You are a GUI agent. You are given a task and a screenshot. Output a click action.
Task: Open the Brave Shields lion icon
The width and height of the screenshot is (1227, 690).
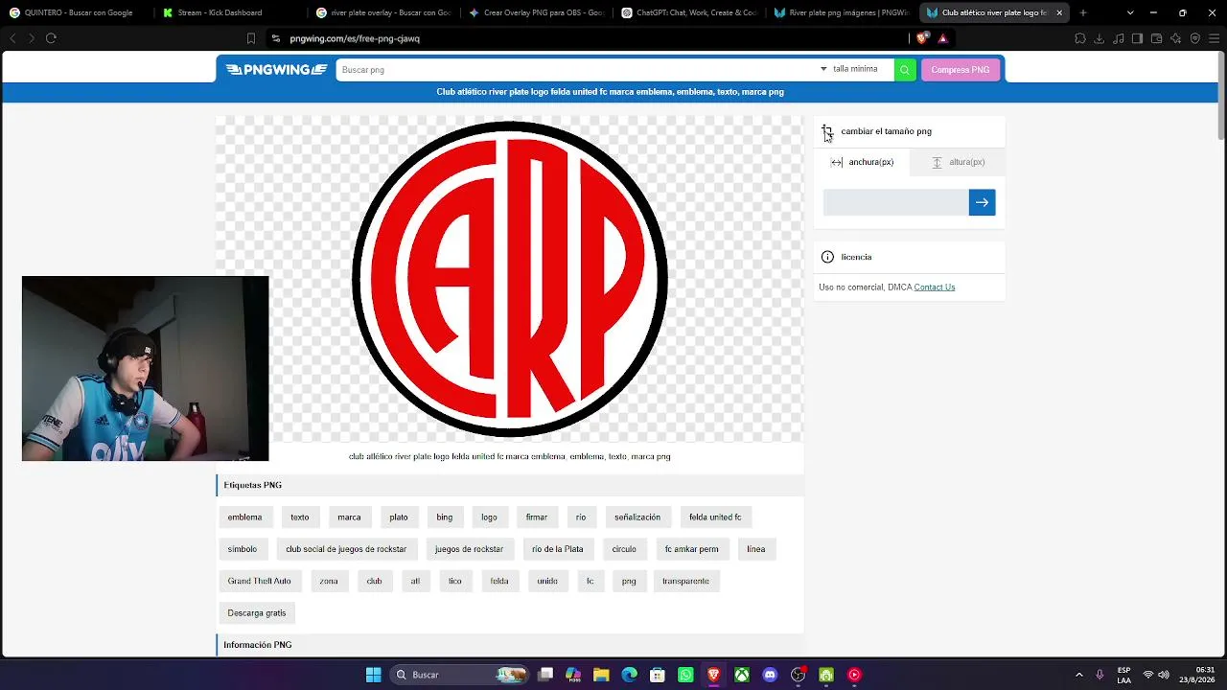[922, 38]
